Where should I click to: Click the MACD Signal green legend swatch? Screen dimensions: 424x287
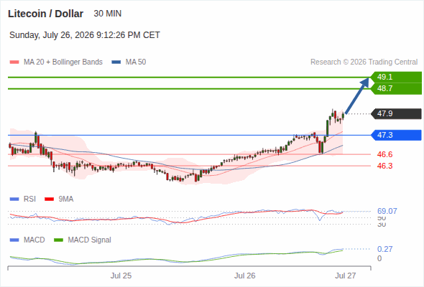point(58,240)
